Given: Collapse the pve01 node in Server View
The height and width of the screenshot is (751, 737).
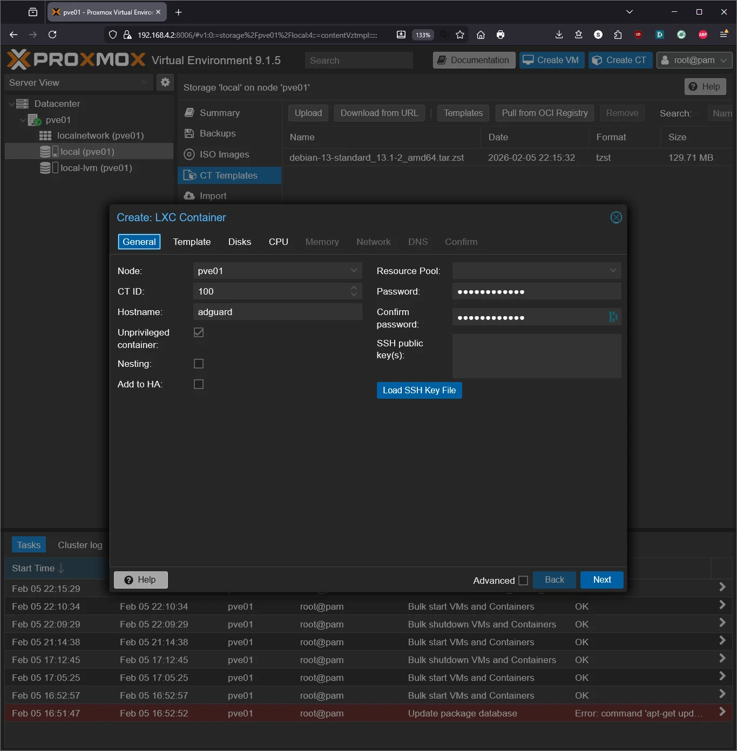Looking at the screenshot, I should 22,120.
